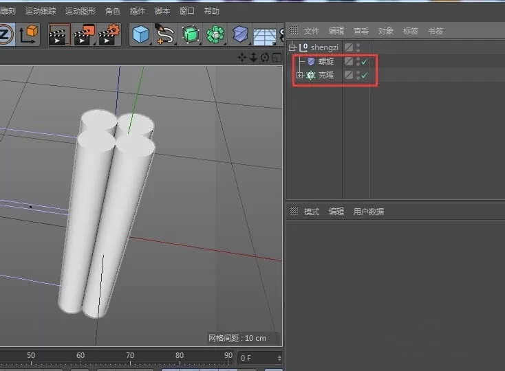Open object manager 对象 menu
Image resolution: width=505 pixels, height=371 pixels.
click(x=386, y=31)
